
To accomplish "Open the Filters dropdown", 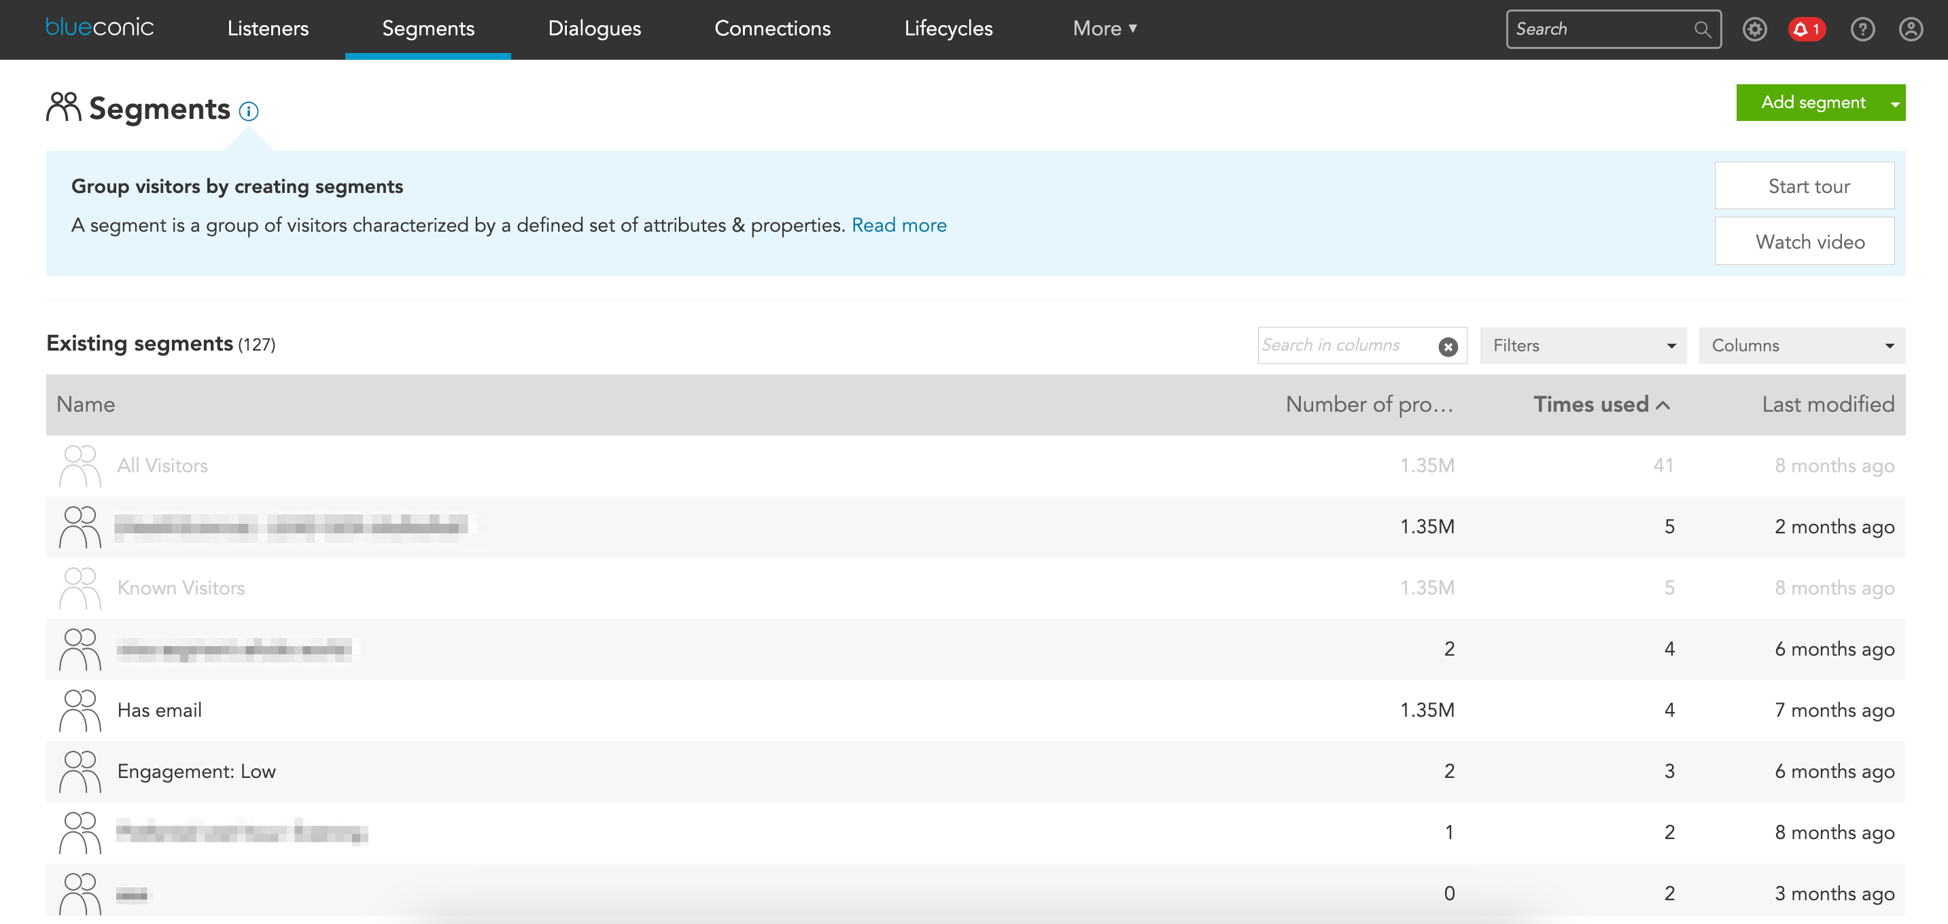I will (1583, 346).
